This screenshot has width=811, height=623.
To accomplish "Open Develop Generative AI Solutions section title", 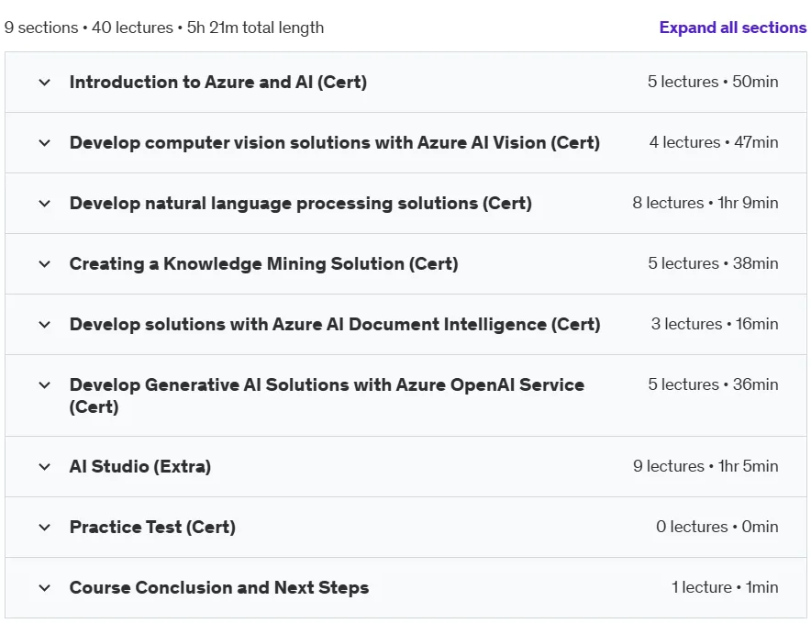I will click(327, 395).
